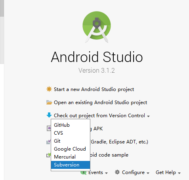This screenshot has height=180, width=189.
Task: Choose GitHub from the checkout menu
Action: 71,125
